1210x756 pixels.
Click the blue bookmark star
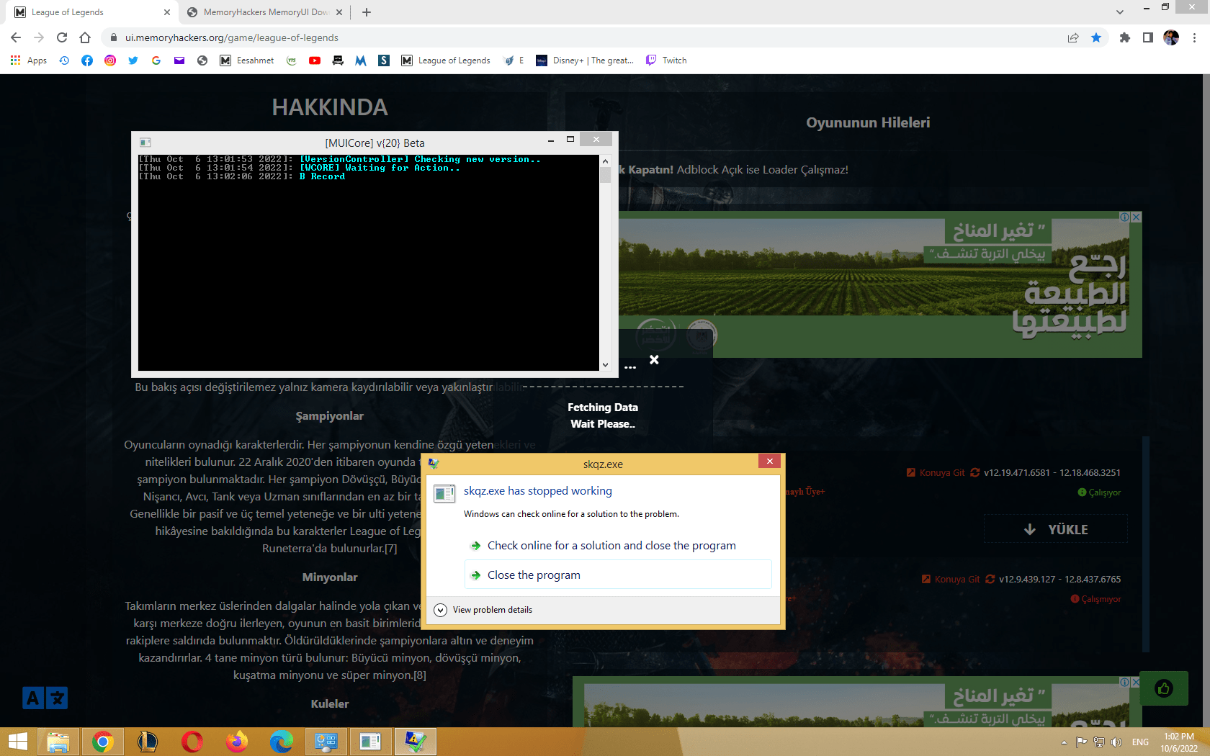pyautogui.click(x=1096, y=37)
